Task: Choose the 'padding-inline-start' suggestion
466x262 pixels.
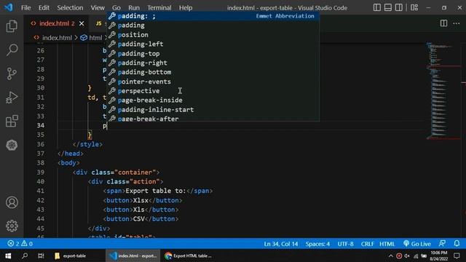Action: click(213, 110)
